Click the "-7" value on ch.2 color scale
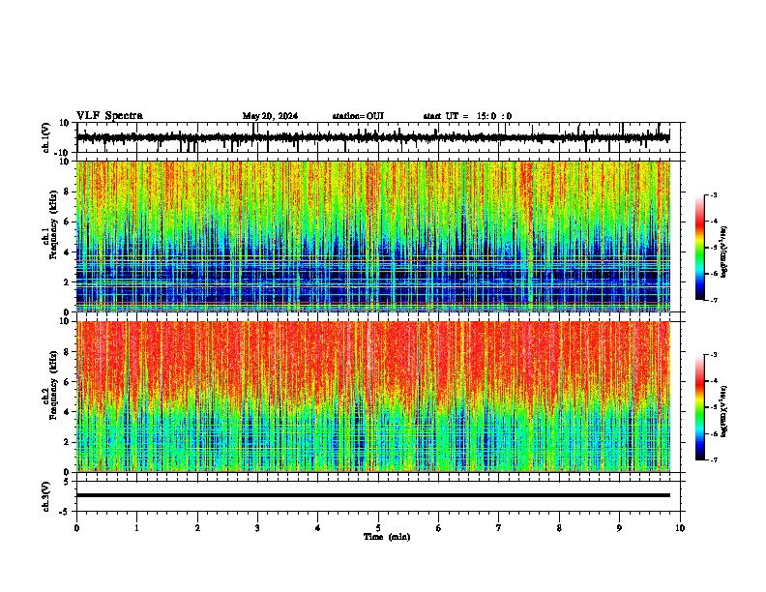 pyautogui.click(x=714, y=459)
